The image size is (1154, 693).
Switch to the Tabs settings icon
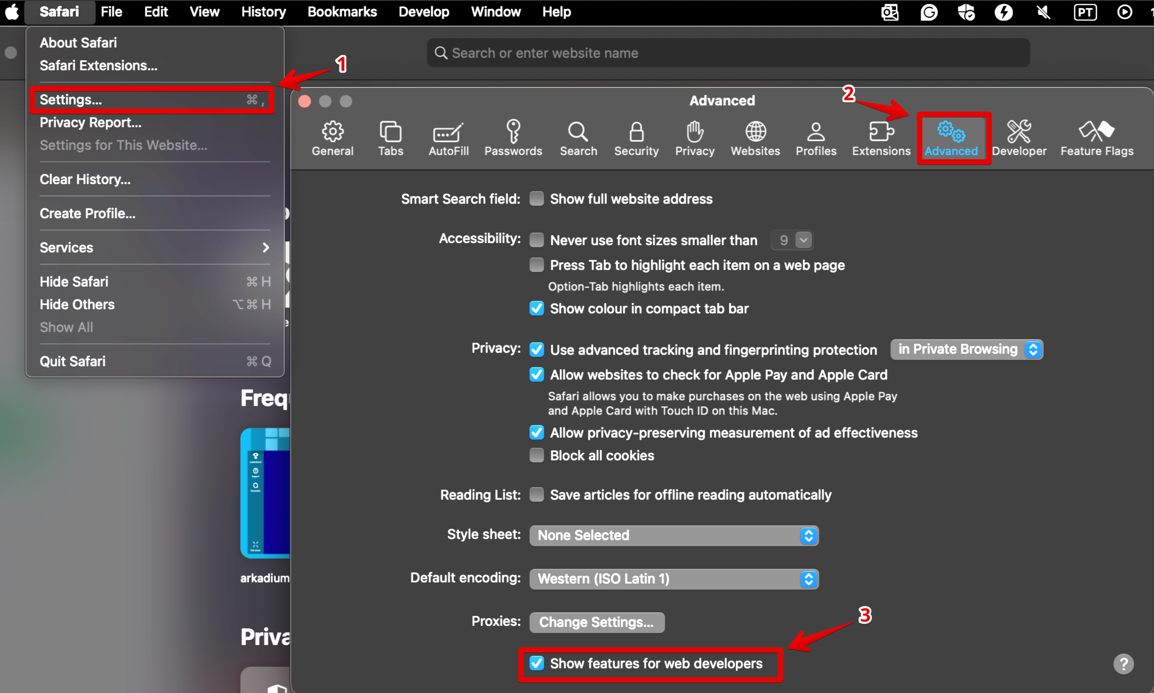[390, 138]
